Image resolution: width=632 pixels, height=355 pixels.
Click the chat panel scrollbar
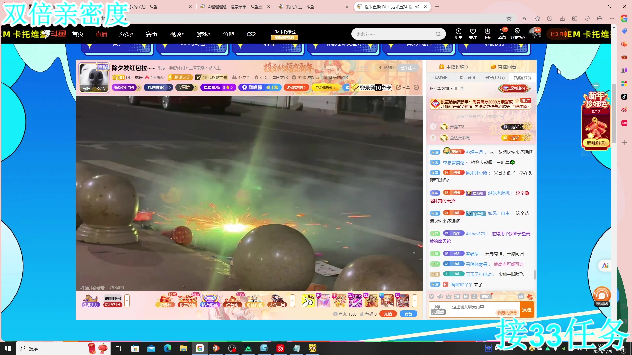click(x=534, y=275)
